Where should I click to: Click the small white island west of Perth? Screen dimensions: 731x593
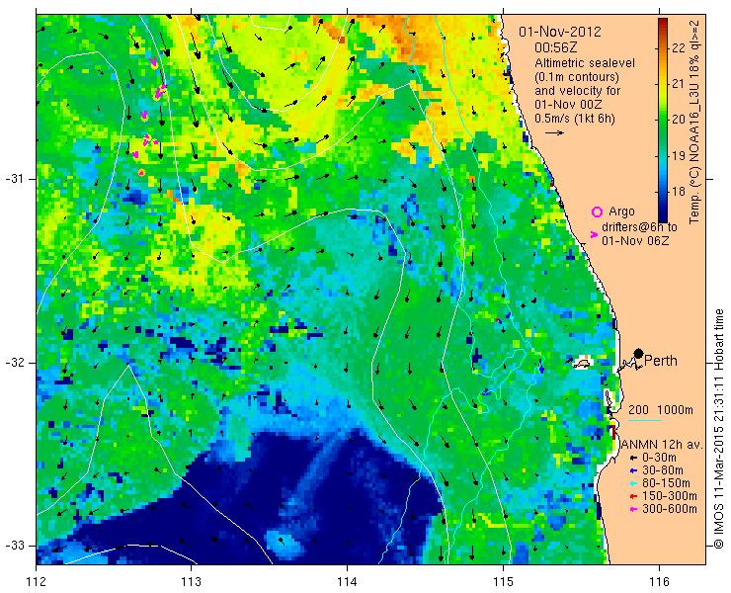[x=581, y=363]
